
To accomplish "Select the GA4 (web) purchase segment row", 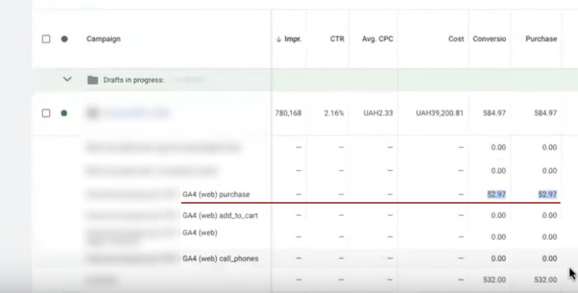I will (x=216, y=194).
